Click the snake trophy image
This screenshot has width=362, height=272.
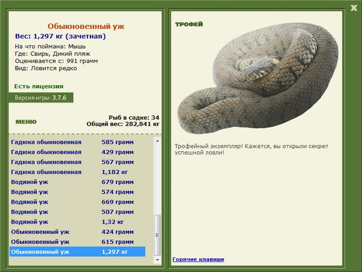coord(258,78)
